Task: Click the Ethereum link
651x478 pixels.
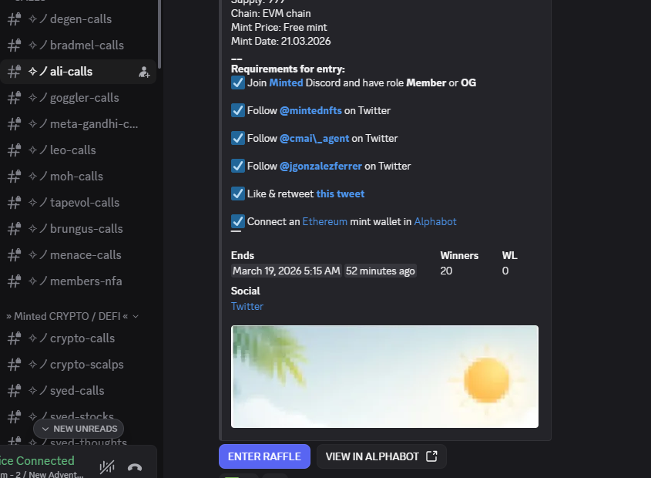Action: (x=324, y=221)
